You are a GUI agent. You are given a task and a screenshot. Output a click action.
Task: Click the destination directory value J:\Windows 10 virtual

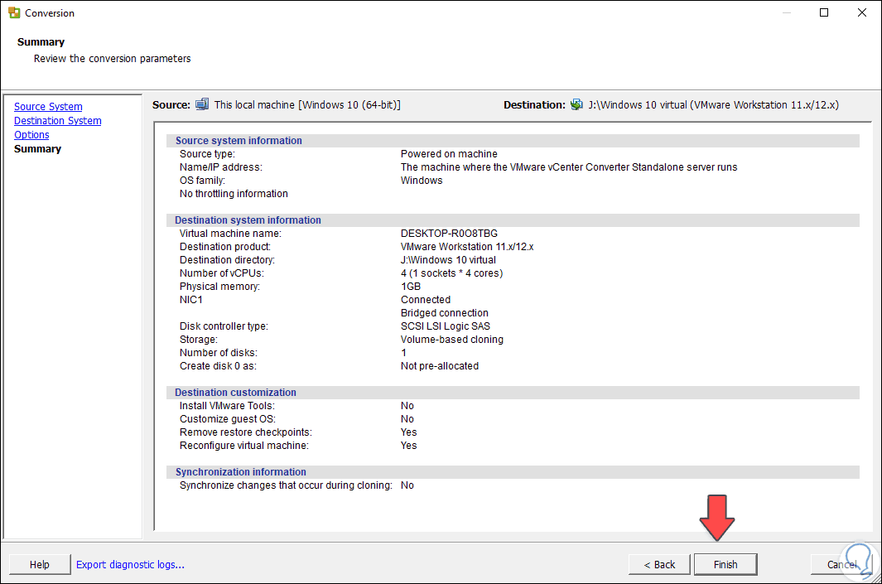(x=448, y=260)
